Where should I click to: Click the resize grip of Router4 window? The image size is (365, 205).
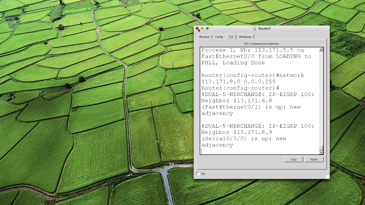tap(327, 177)
